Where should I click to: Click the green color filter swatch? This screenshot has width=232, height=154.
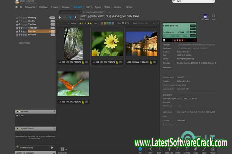pyautogui.click(x=107, y=23)
